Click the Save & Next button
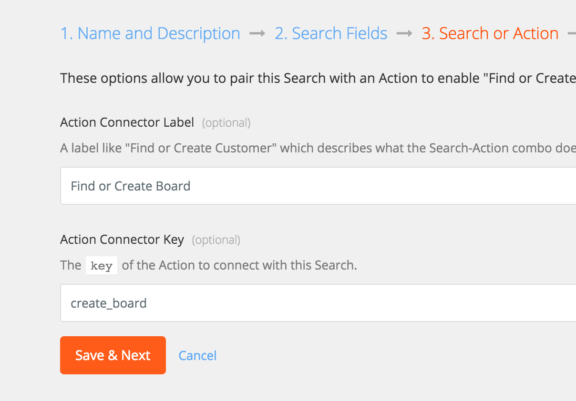 tap(113, 355)
